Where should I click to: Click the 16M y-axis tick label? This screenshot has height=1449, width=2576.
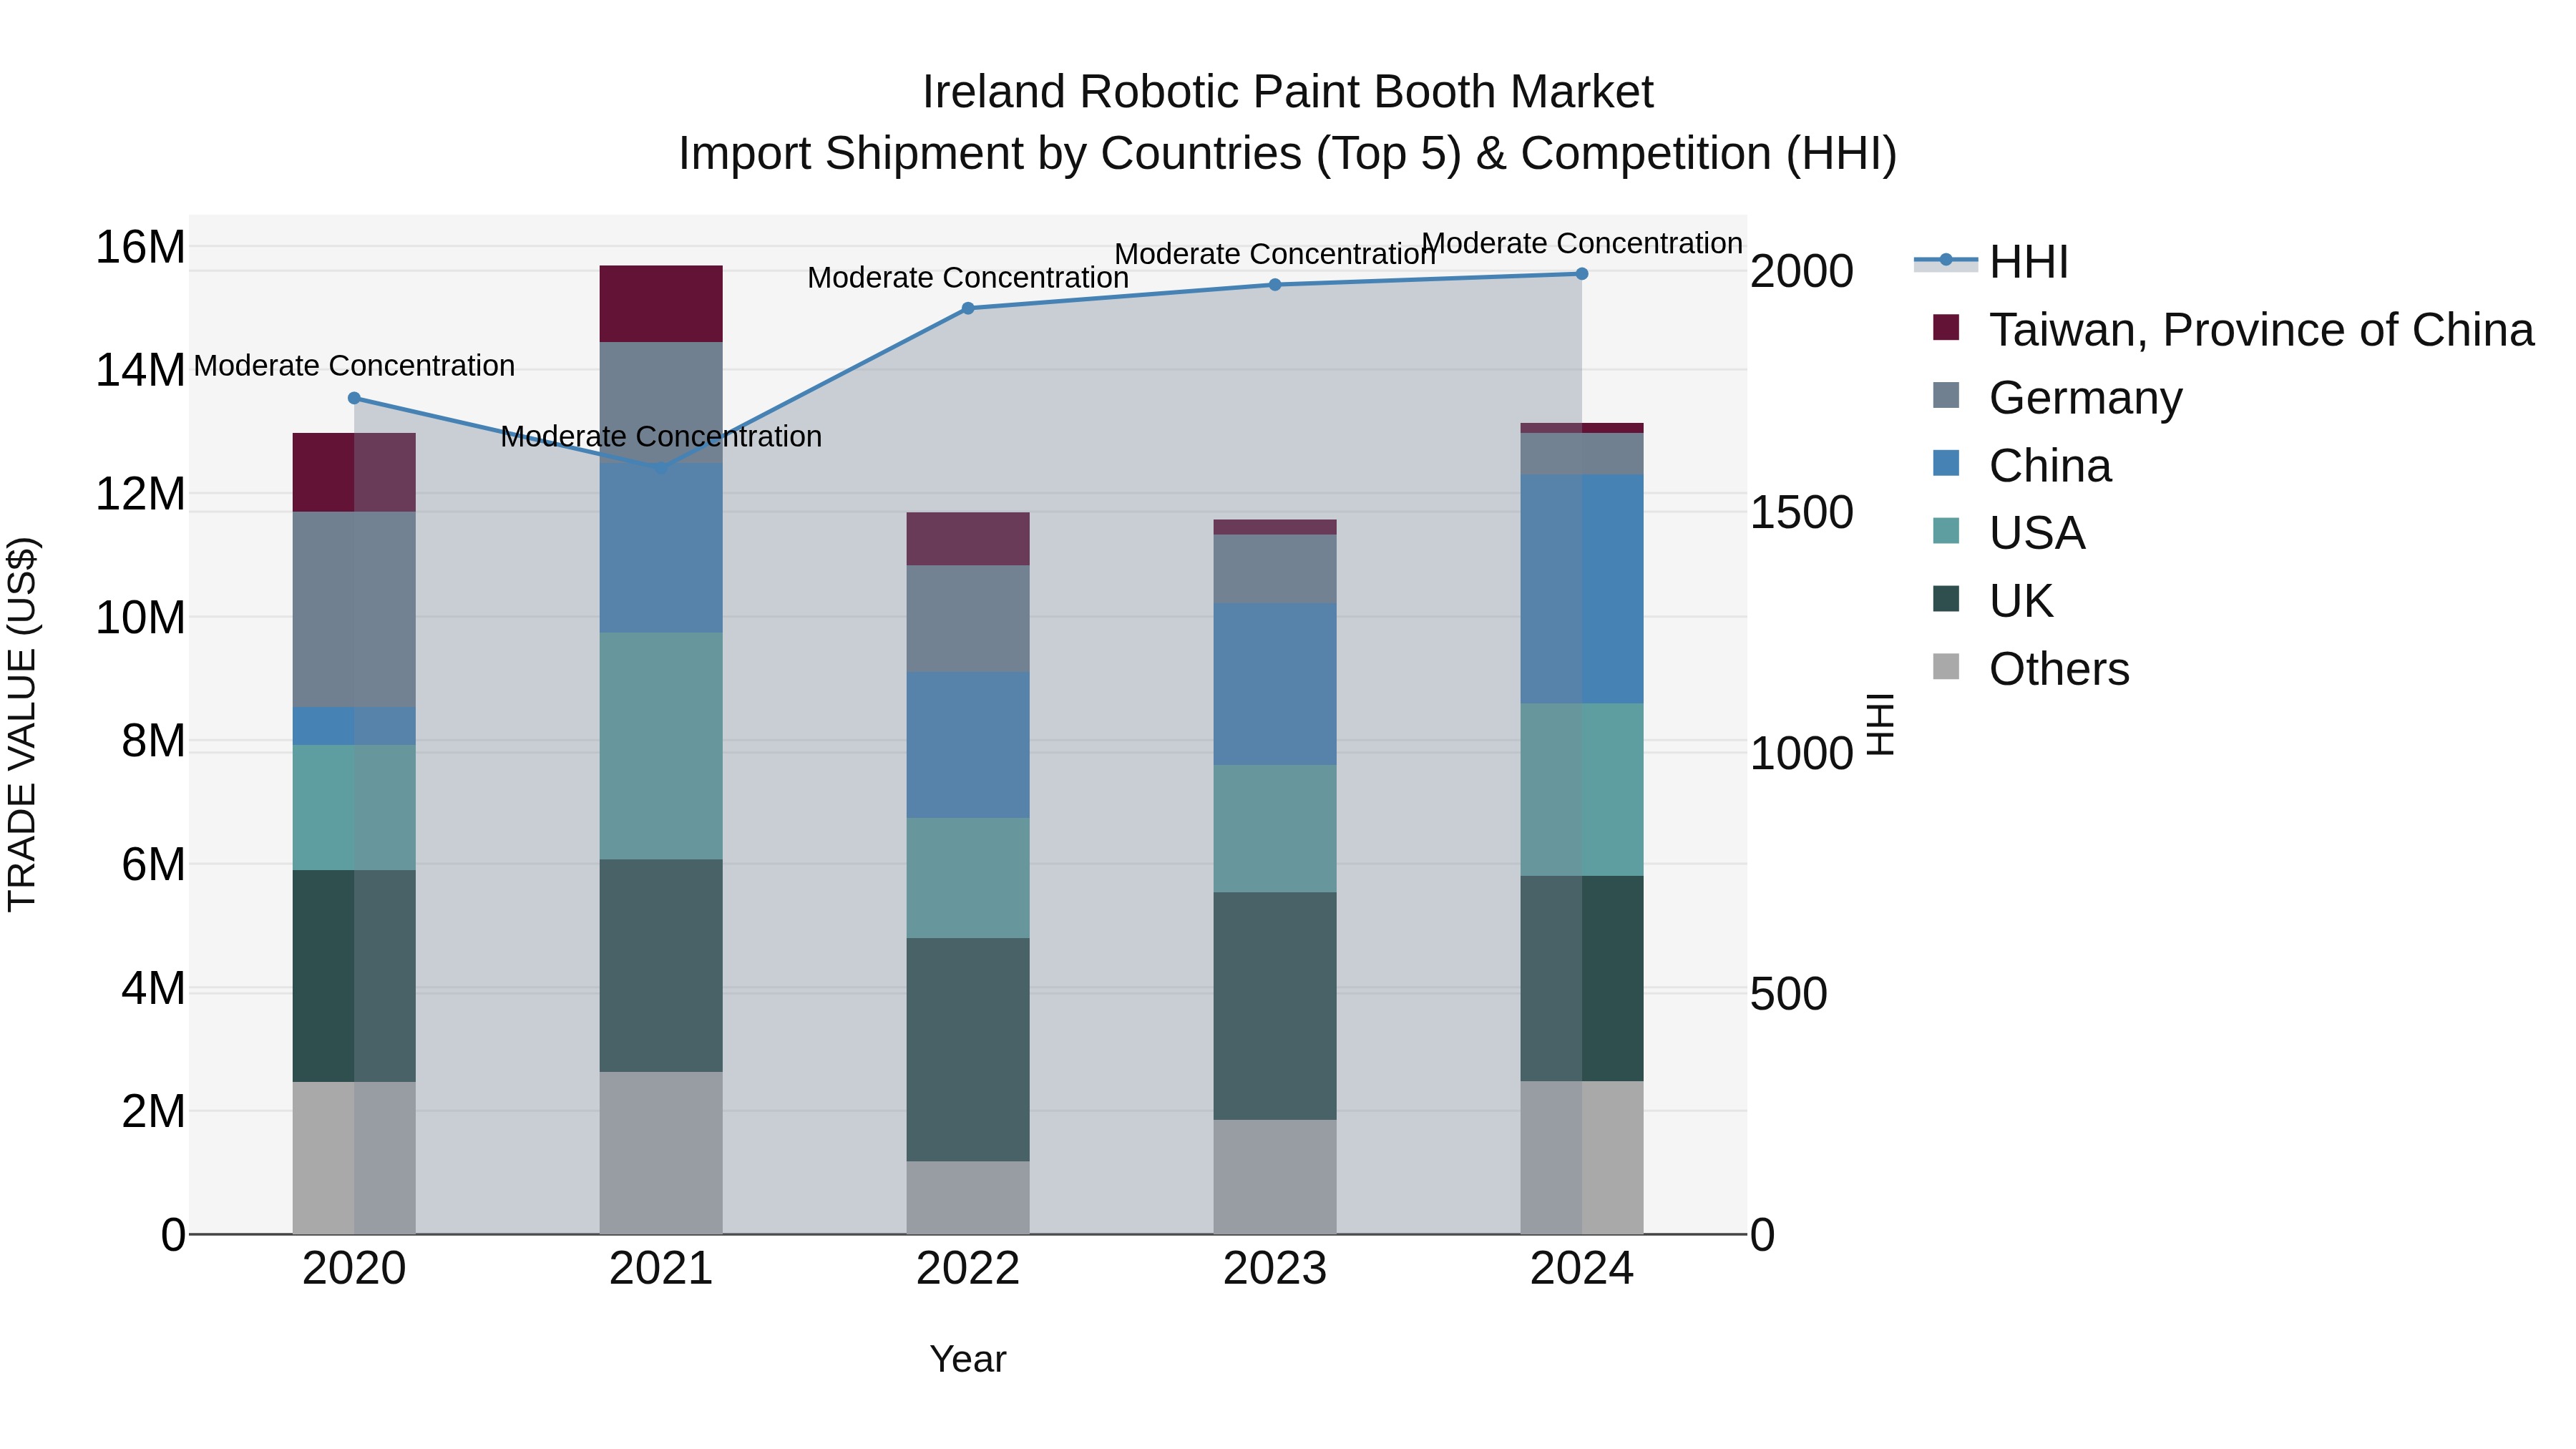click(x=140, y=247)
